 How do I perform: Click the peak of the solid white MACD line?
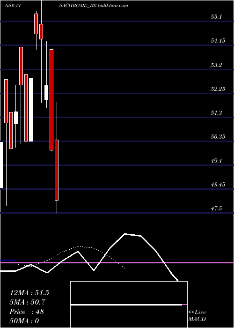(125, 233)
